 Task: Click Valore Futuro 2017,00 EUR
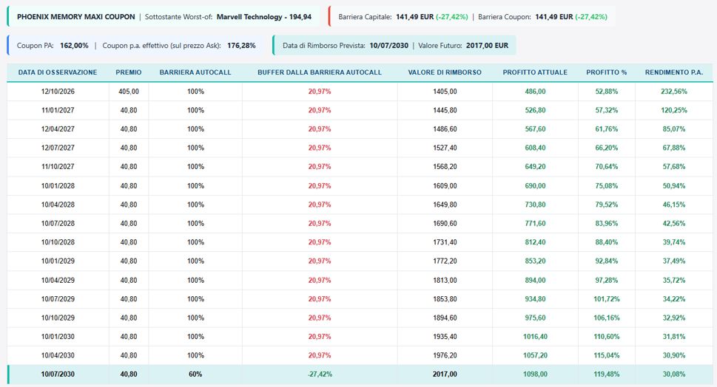487,46
